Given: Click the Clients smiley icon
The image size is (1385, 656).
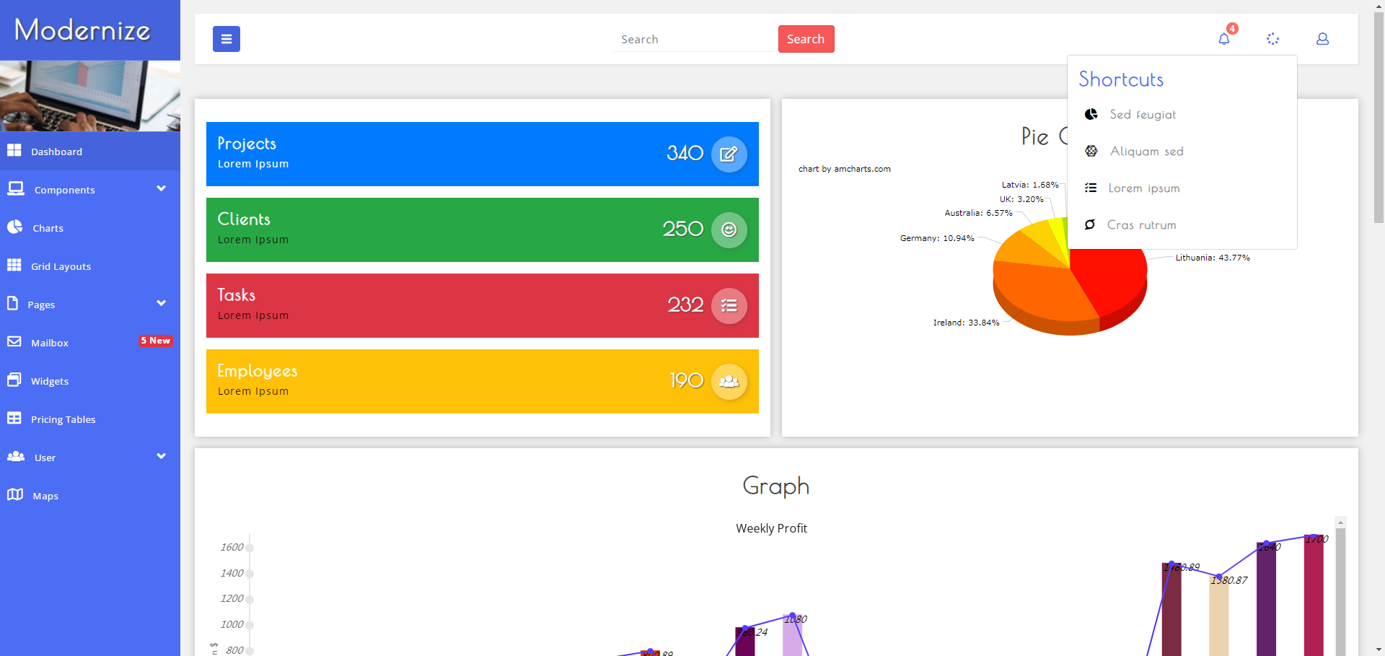Looking at the screenshot, I should [x=729, y=229].
